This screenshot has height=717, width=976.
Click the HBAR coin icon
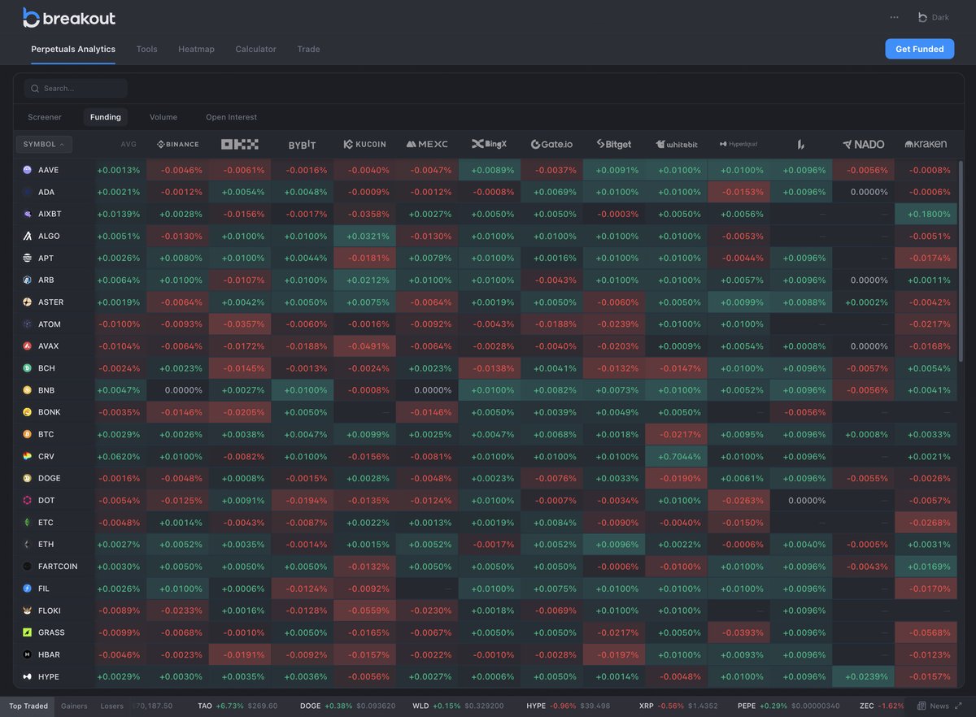pyautogui.click(x=28, y=654)
